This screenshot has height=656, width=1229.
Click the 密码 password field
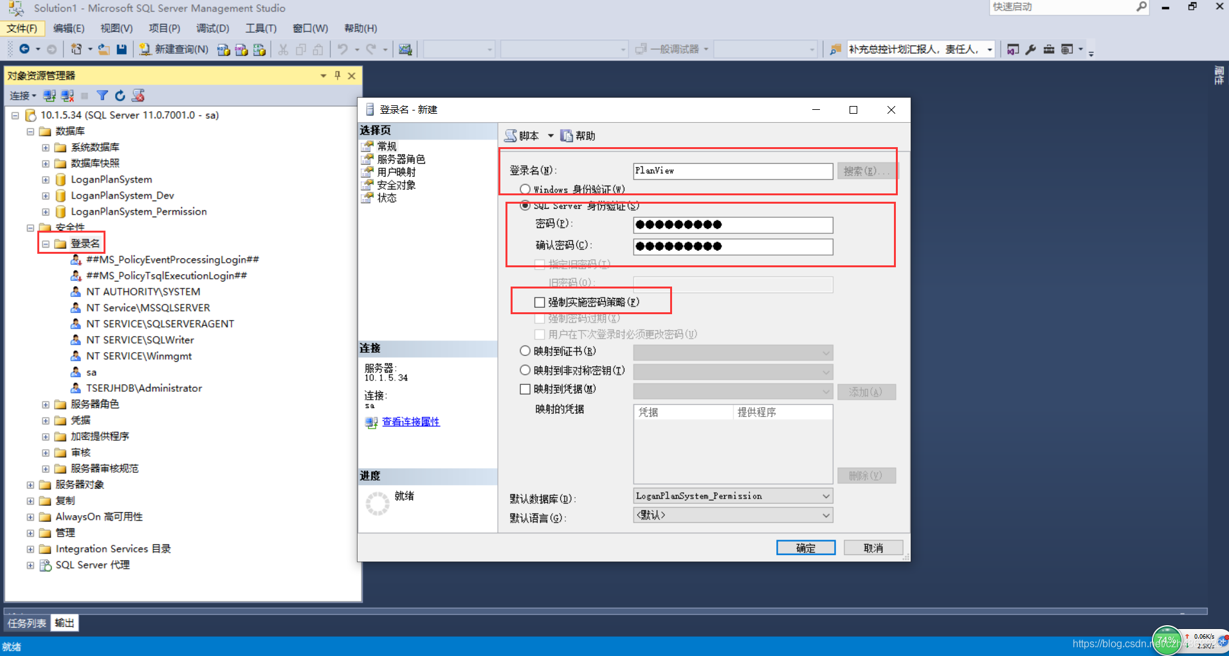tap(733, 225)
